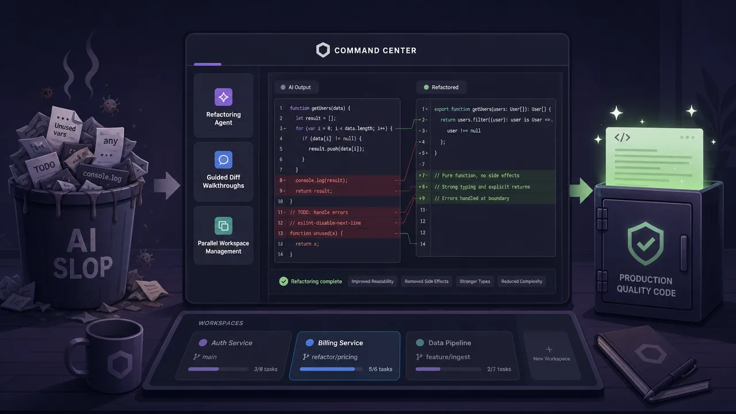Screen dimensions: 736x414
Task: Click the Stronger Types chip
Action: click(475, 281)
